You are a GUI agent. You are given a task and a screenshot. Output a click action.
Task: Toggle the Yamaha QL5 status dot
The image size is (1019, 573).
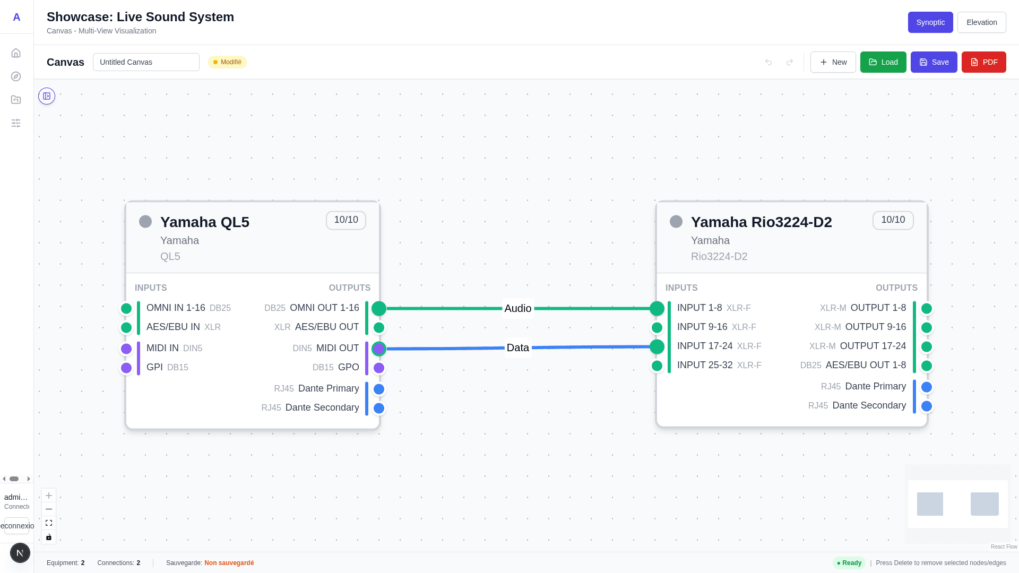coord(145,222)
